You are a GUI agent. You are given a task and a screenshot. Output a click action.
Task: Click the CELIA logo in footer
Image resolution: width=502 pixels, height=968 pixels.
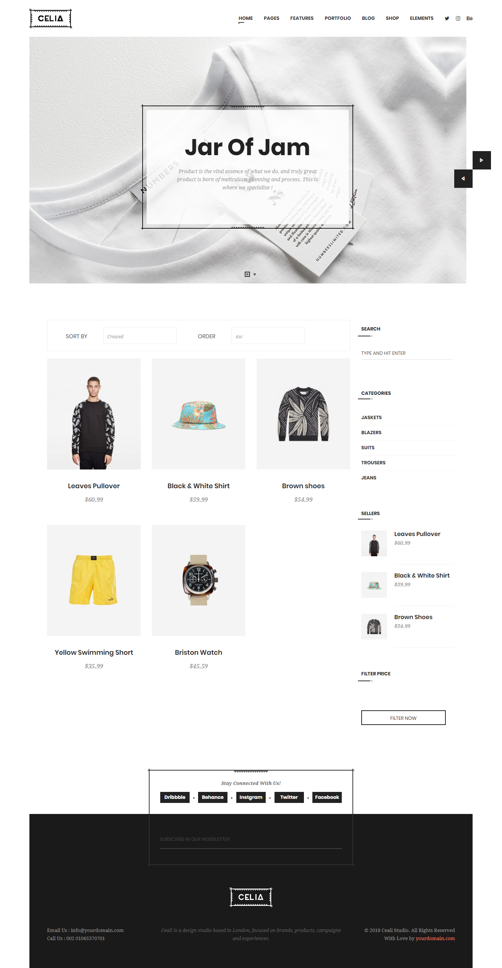click(251, 897)
